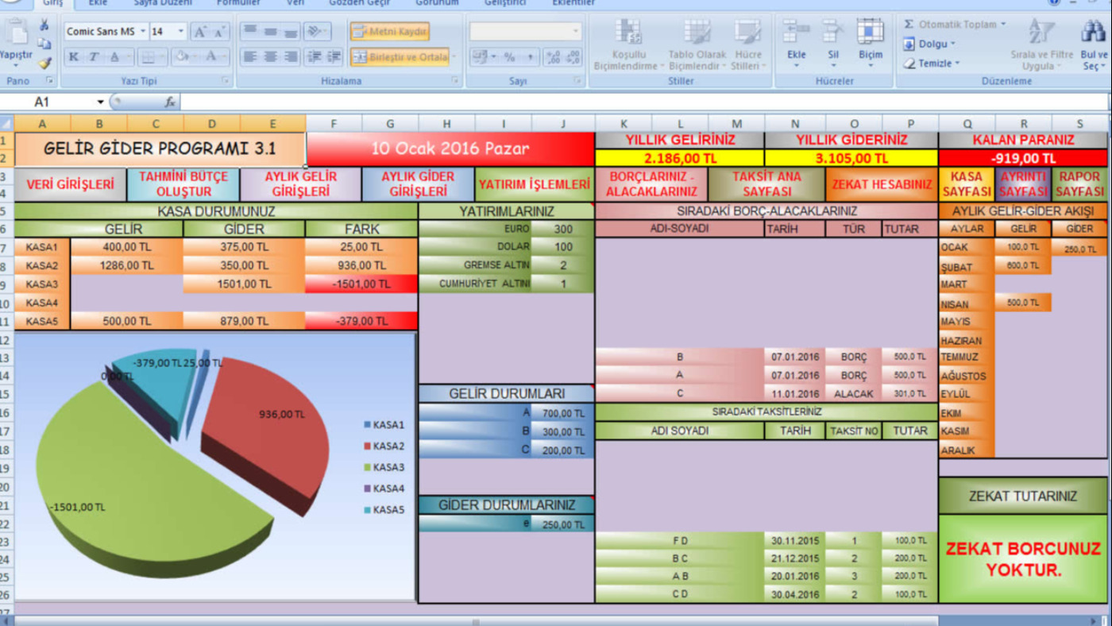Switch to the Sayfa Düzeni tab
Image resolution: width=1112 pixels, height=626 pixels.
point(163,3)
